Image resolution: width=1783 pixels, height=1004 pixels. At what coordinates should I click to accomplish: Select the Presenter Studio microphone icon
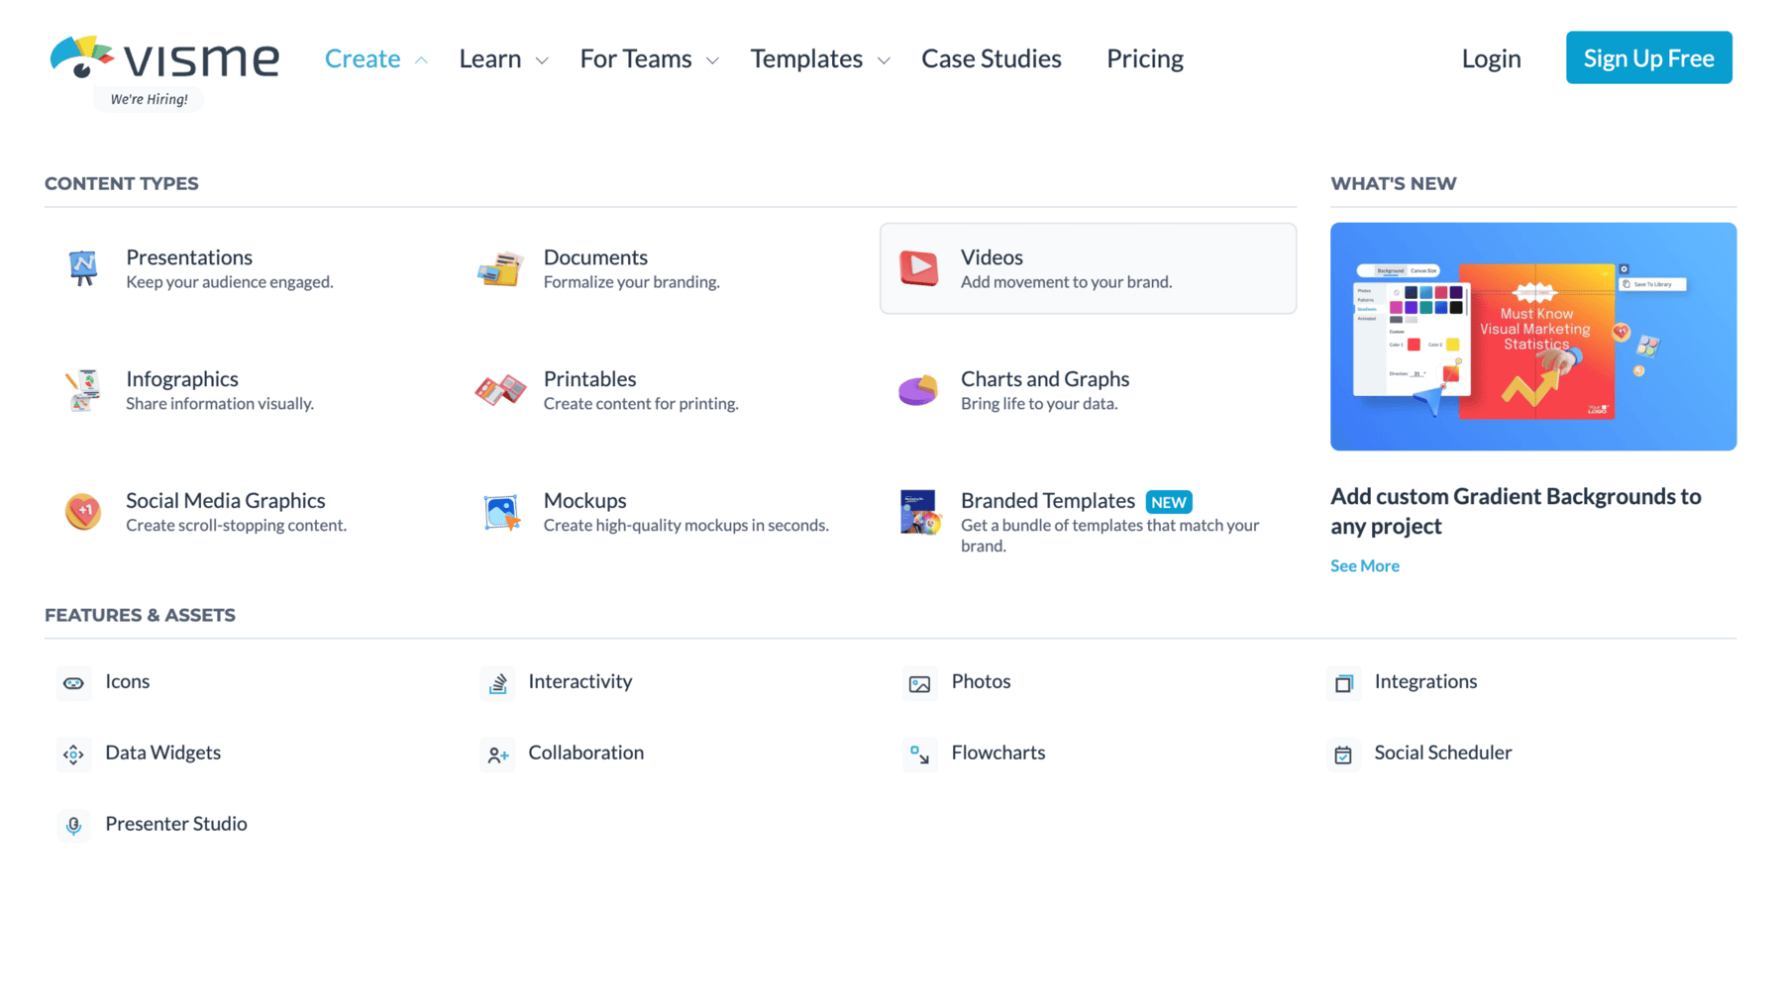click(73, 825)
